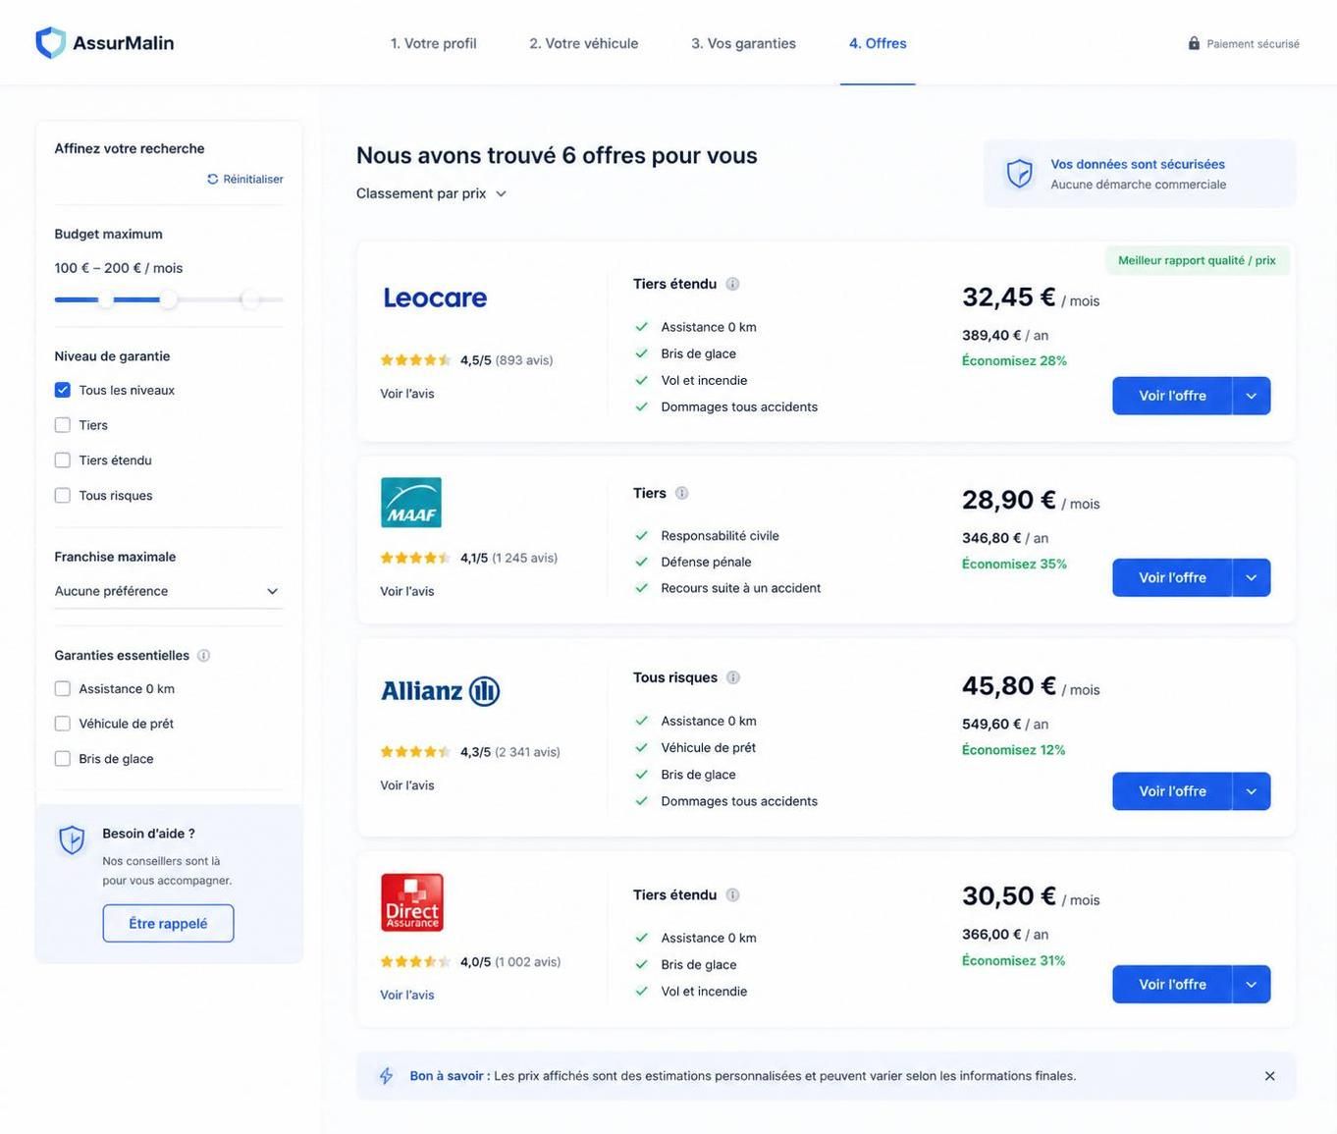Enable Bris de glace filter checkbox
This screenshot has width=1337, height=1134.
pos(63,759)
